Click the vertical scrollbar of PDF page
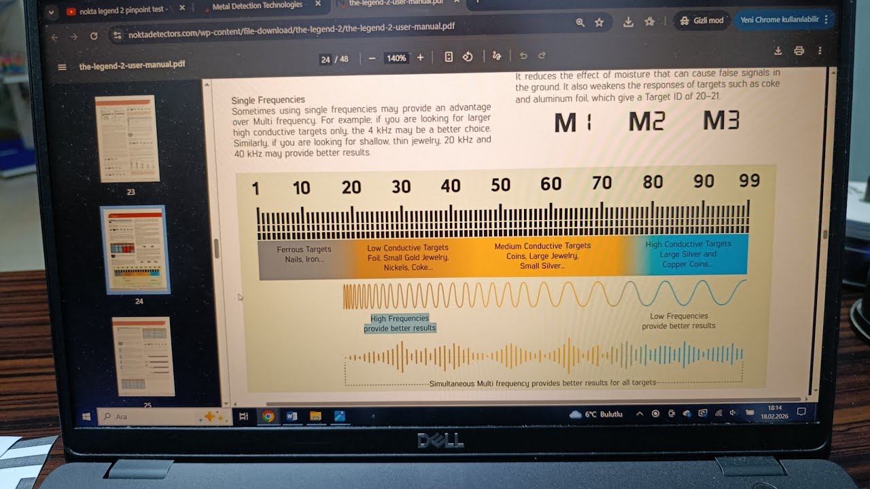 tap(825, 234)
